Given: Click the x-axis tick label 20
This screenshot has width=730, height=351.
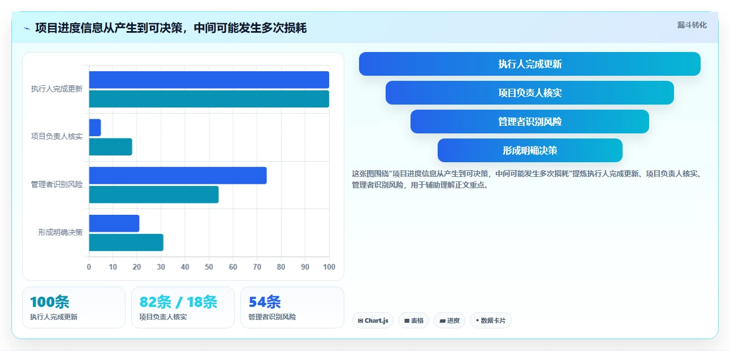Looking at the screenshot, I should point(137,267).
